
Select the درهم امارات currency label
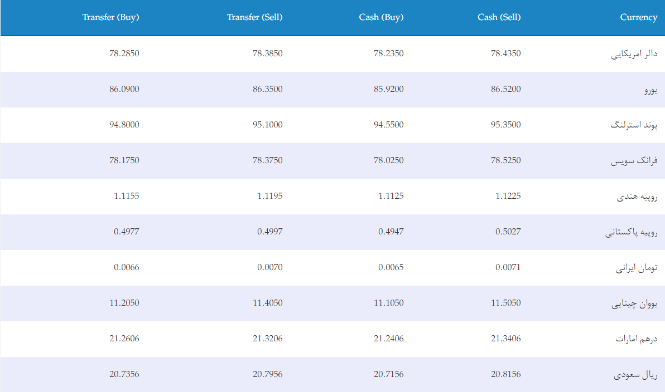point(637,339)
